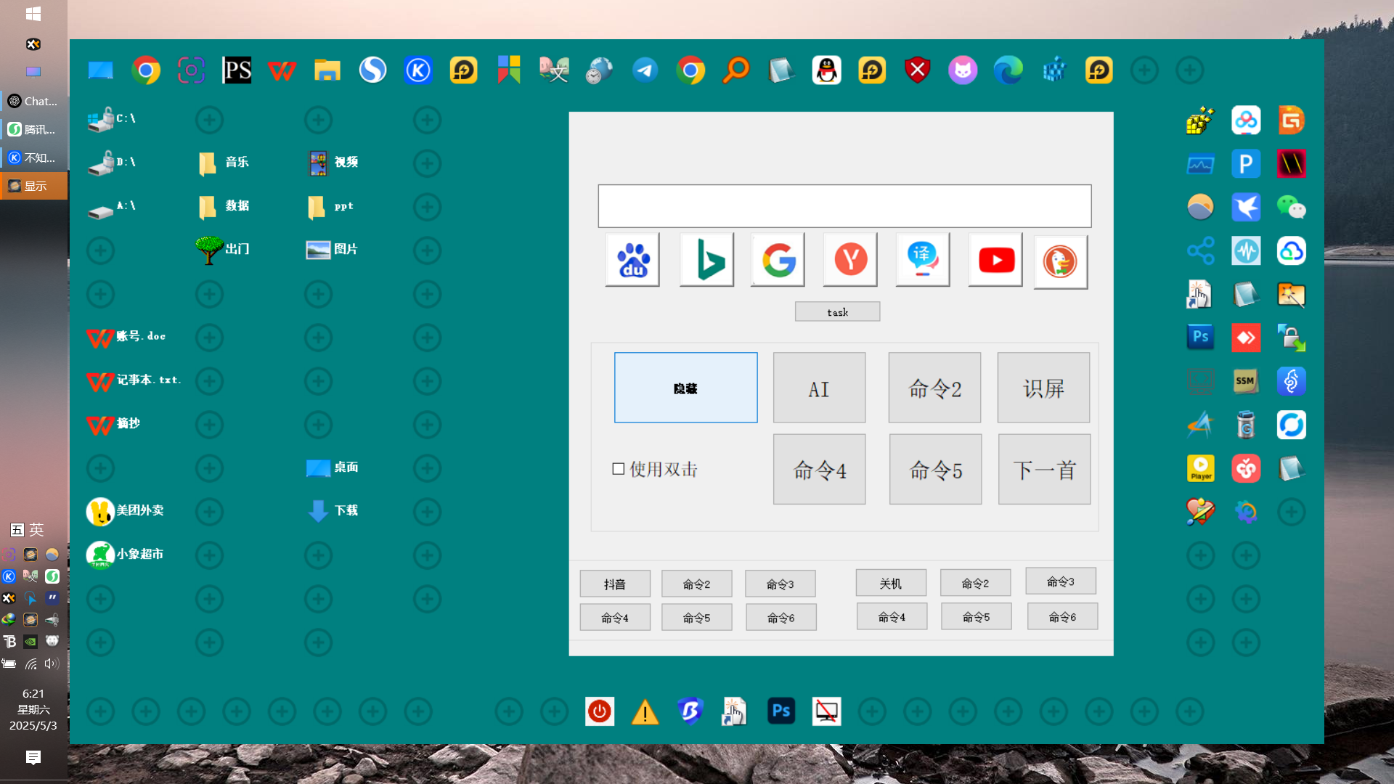Open WeChat icon in right panel
Viewport: 1394px width, 784px height.
click(x=1291, y=208)
